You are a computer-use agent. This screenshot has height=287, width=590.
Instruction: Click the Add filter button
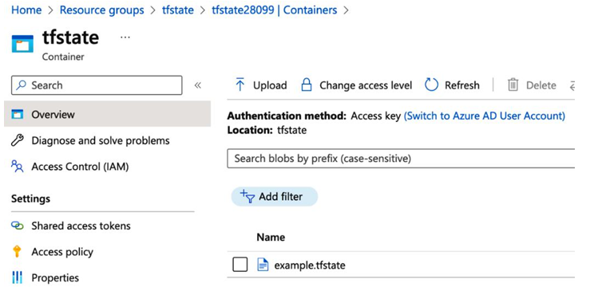[275, 196]
